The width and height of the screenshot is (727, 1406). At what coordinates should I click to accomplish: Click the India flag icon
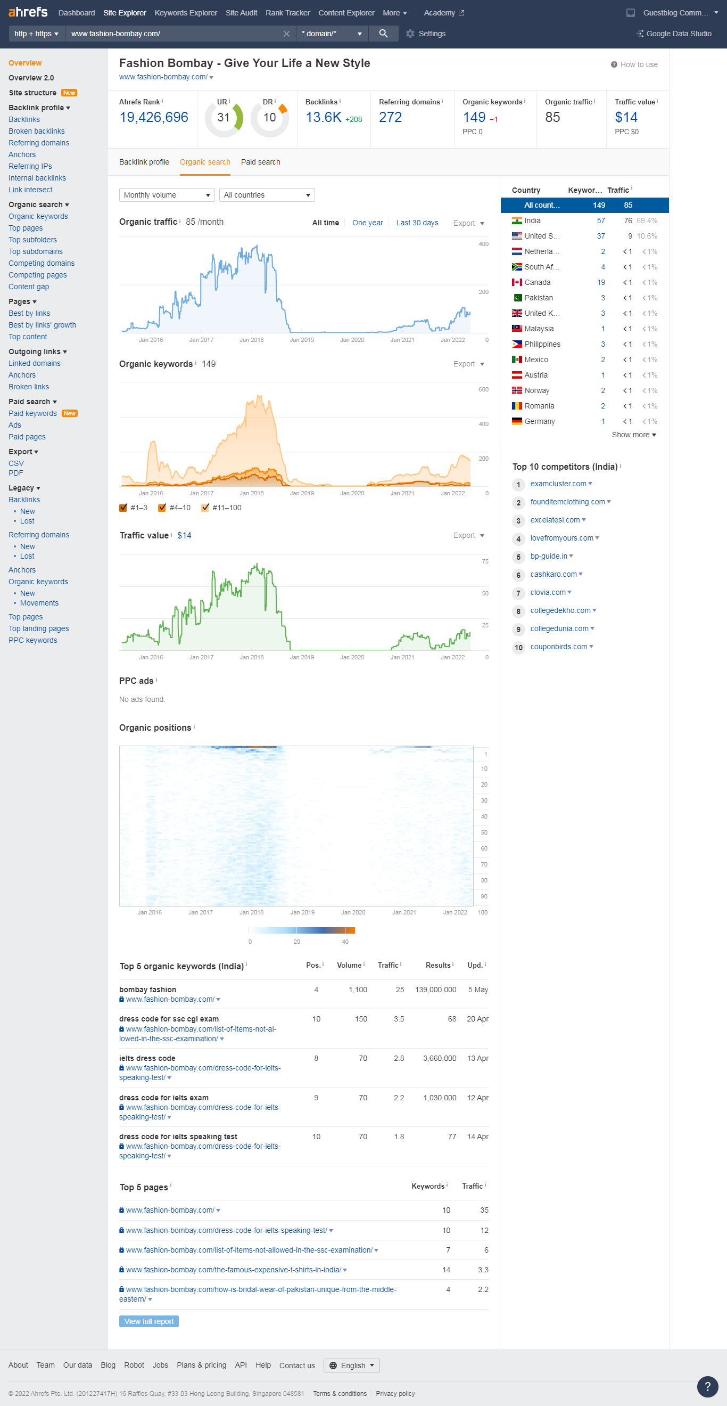516,220
